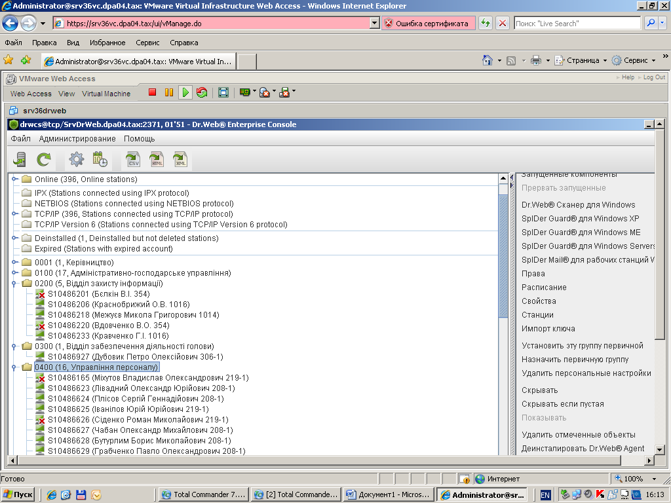Expand the 0100 Адміністративно-господарське управління group
The height and width of the screenshot is (503, 671).
pos(14,273)
